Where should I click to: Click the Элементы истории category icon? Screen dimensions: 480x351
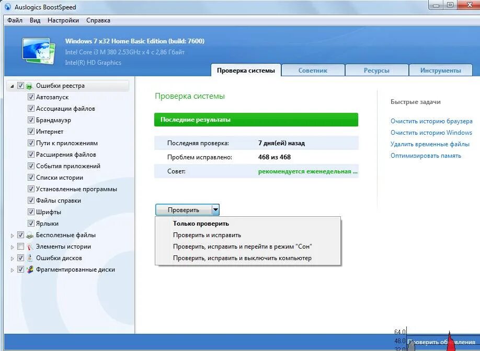[x=29, y=247]
